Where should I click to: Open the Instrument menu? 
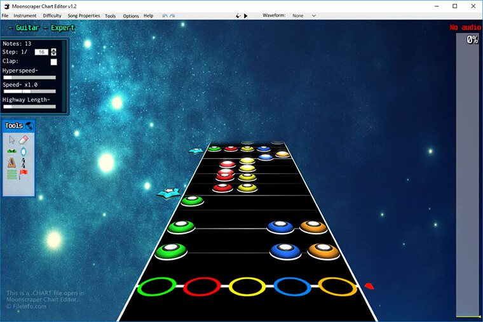click(25, 15)
